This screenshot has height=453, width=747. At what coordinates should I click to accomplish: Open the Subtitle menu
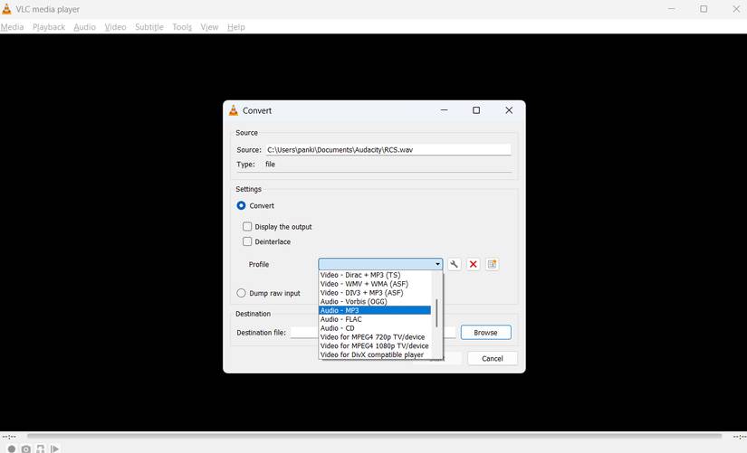(149, 27)
